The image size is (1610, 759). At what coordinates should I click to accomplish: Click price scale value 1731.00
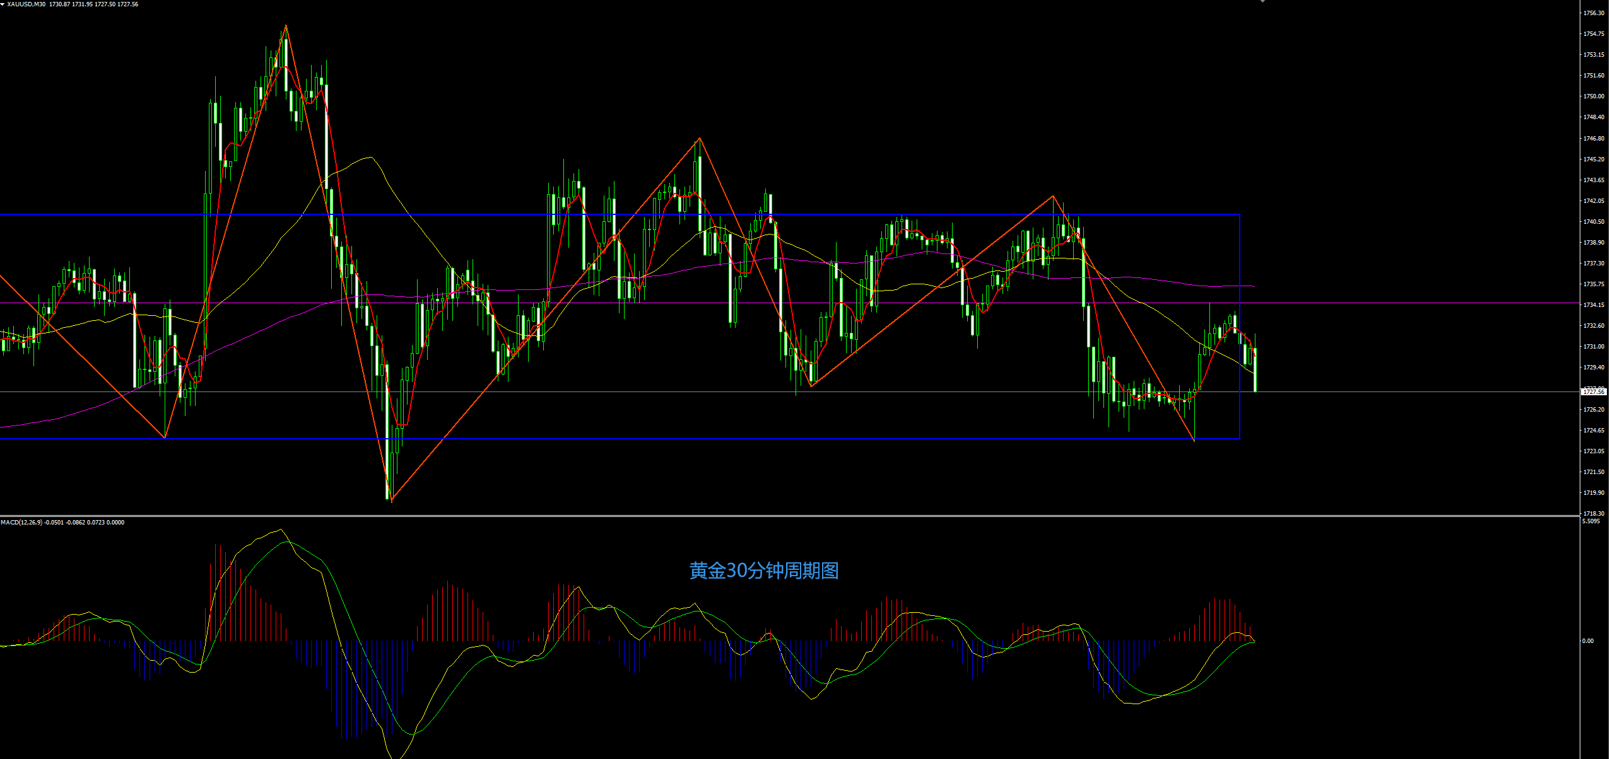[x=1594, y=347]
